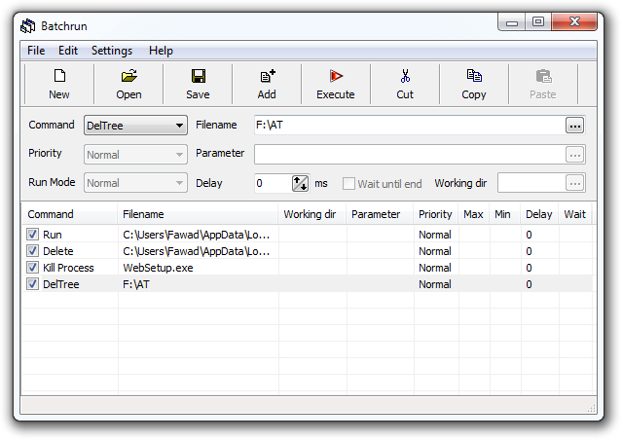The height and width of the screenshot is (440, 622).
Task: Click the Wait column header
Action: 575,214
